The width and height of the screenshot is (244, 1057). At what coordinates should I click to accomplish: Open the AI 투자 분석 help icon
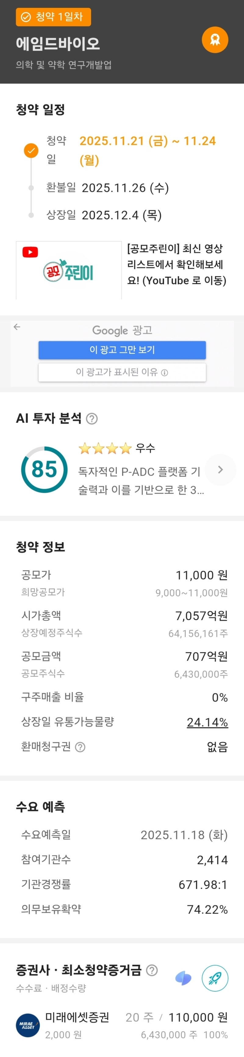coord(92,419)
